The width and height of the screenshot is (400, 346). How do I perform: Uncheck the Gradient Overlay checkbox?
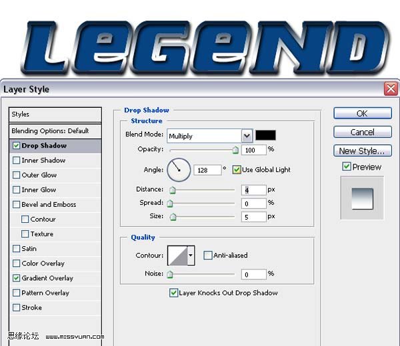pyautogui.click(x=16, y=278)
